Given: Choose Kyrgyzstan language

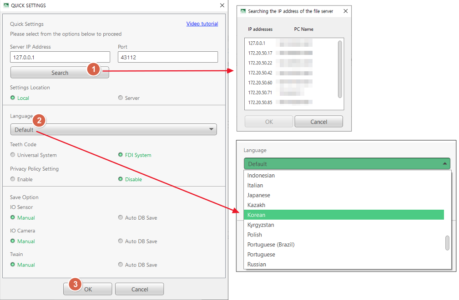Looking at the screenshot, I should coord(343,225).
